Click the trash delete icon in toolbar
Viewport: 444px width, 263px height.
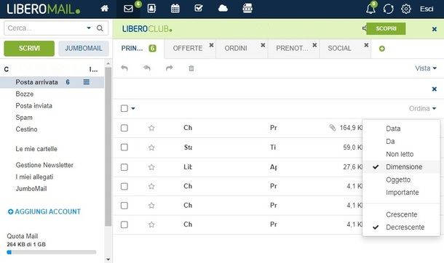point(191,68)
